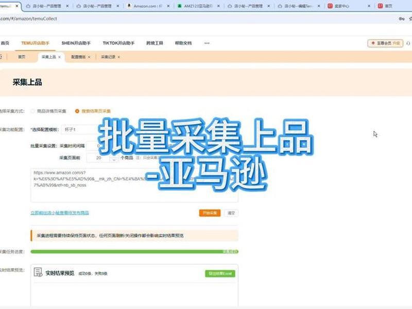Image resolution: width=412 pixels, height=309 pixels.
Task: Open SHEIN开店助手 in the top navigation
Action: pyautogui.click(x=76, y=43)
